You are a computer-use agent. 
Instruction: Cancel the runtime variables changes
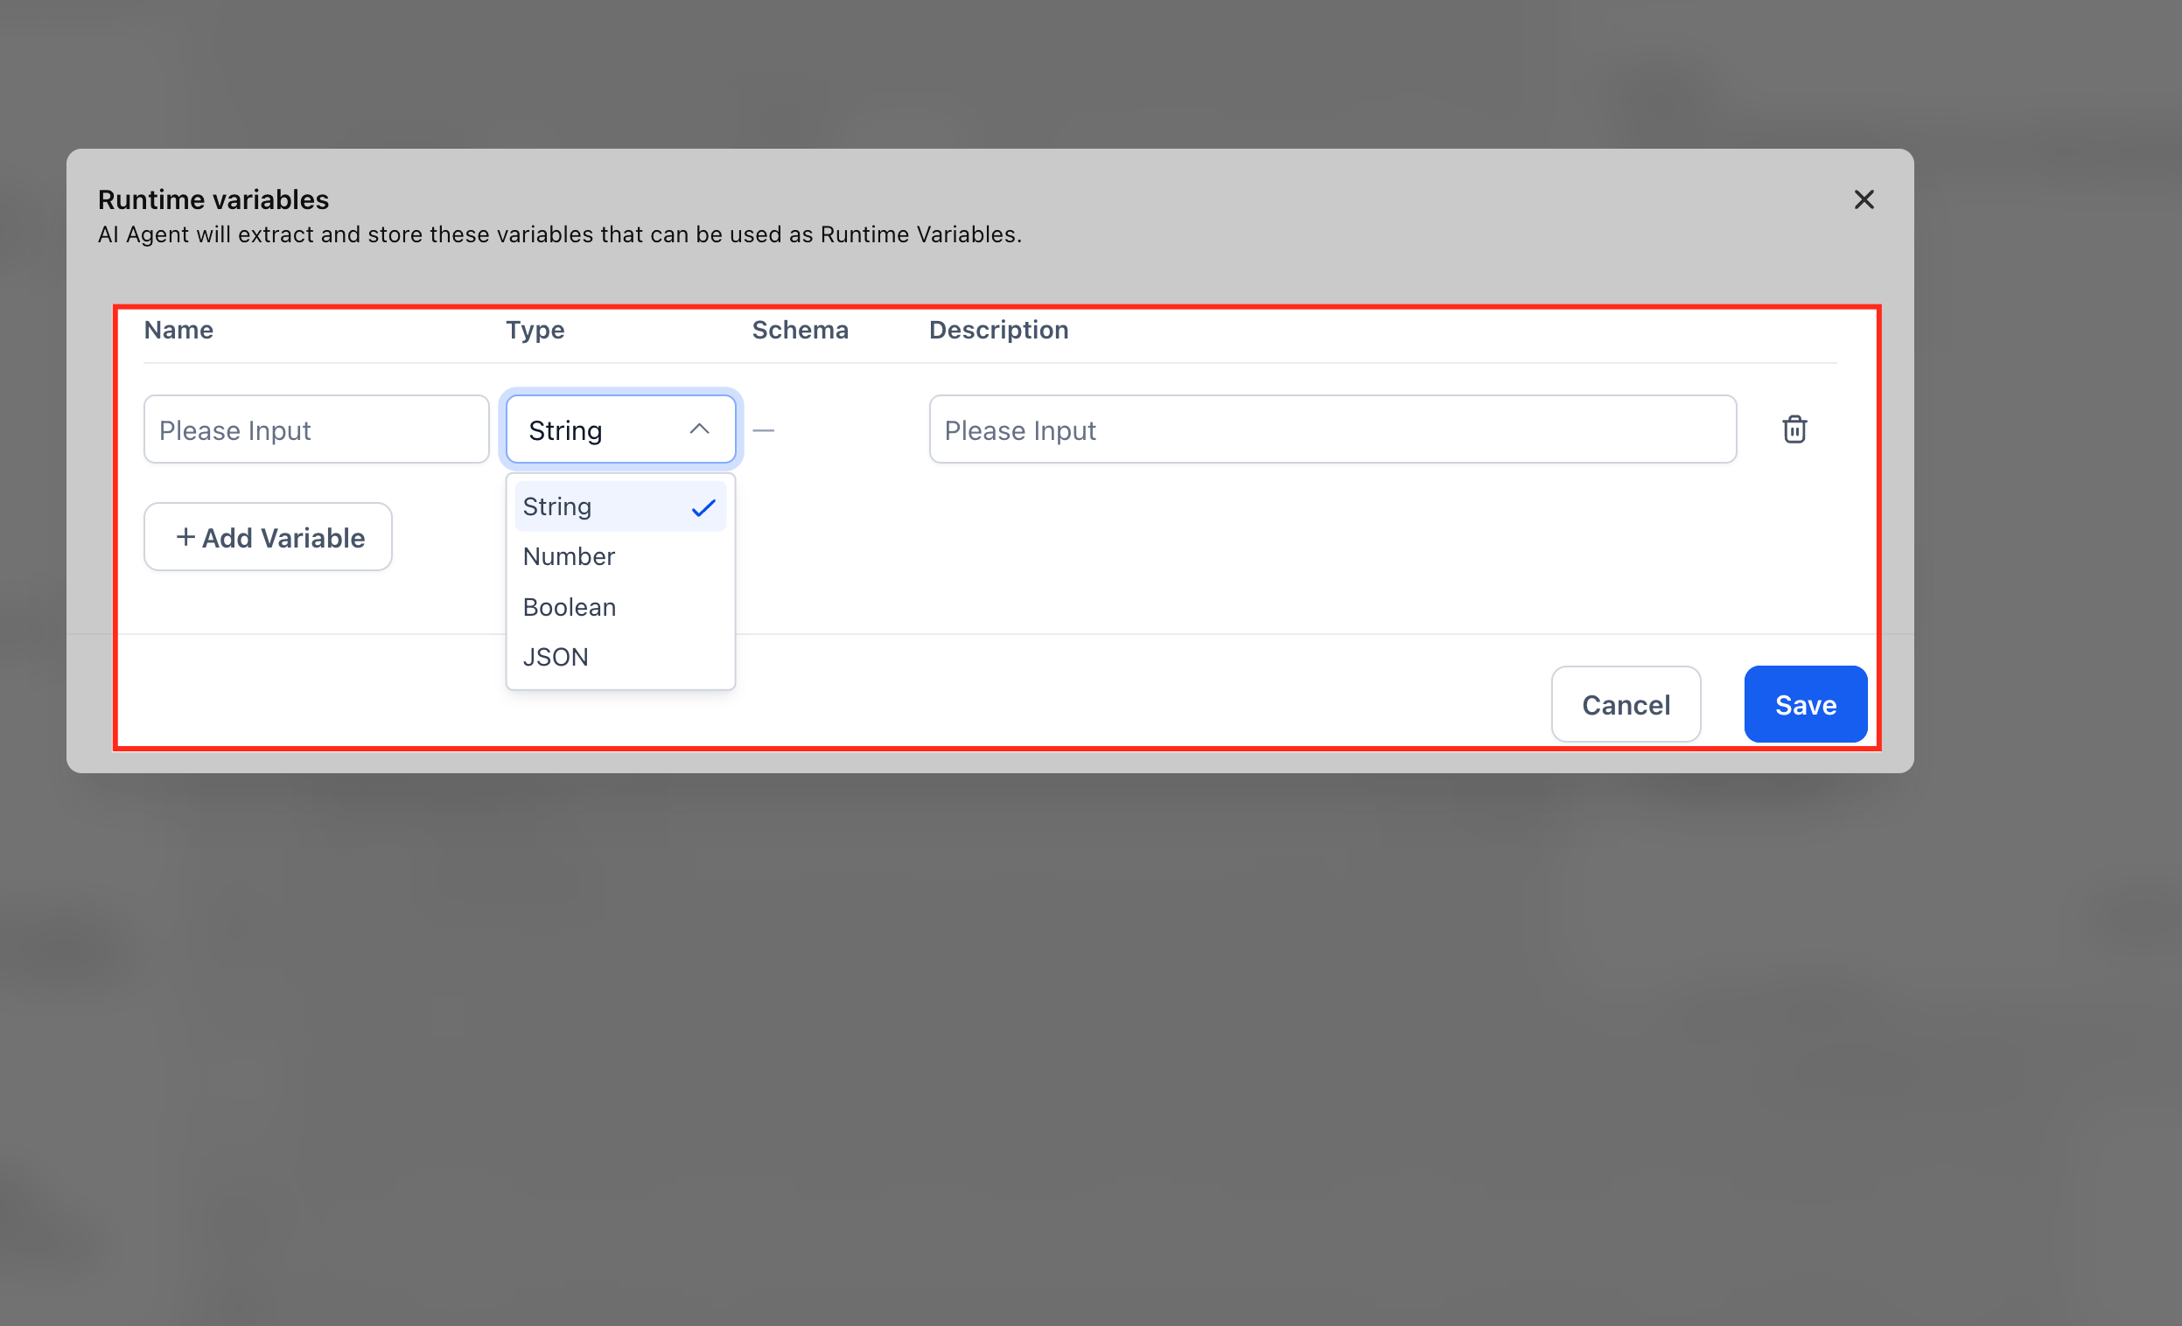1625,705
